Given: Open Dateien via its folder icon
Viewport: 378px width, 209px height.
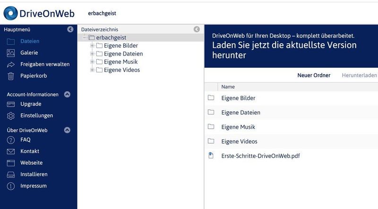Looking at the screenshot, I should point(10,41).
